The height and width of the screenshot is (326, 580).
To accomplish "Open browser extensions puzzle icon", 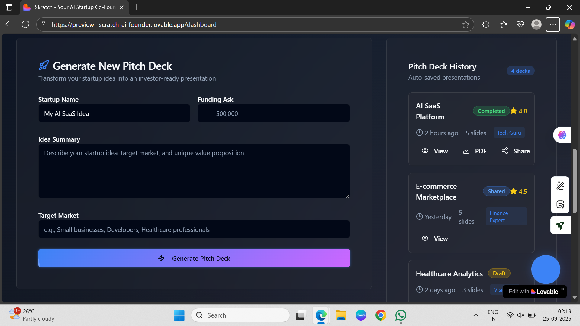I will click(485, 24).
